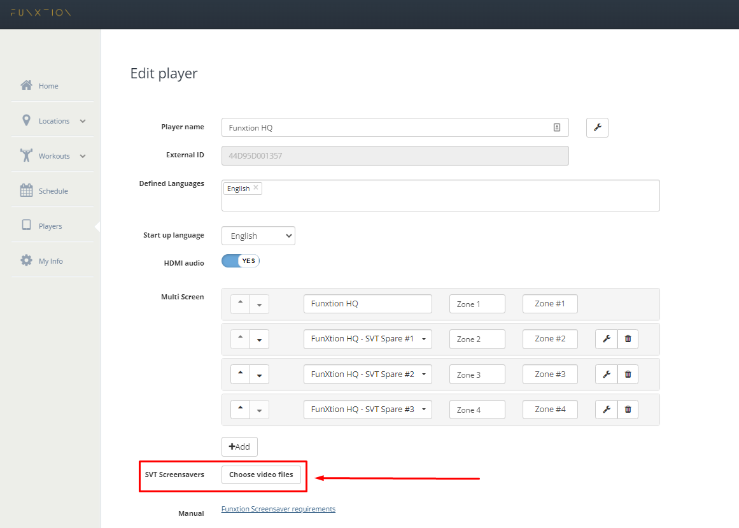Open the SVT Spare #2 player dropdown
This screenshot has width=739, height=528.
point(368,375)
